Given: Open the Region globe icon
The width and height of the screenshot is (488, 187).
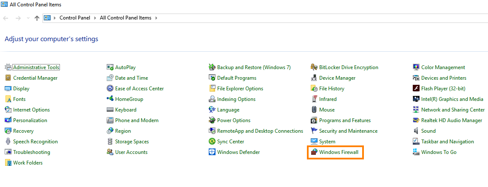Looking at the screenshot, I should tap(110, 131).
